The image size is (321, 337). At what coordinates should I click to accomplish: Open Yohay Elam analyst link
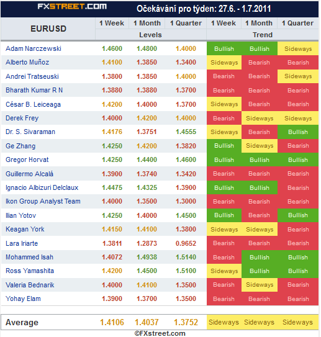23,299
